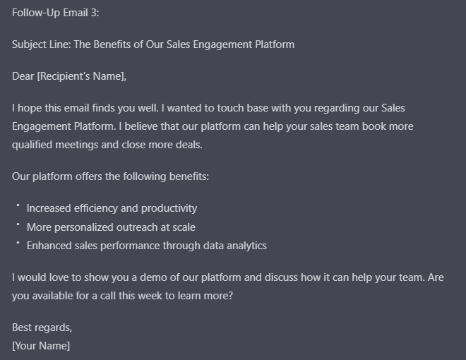Click the 'Dear [Recipient's Name],' greeting
The image size is (466, 360).
click(69, 76)
